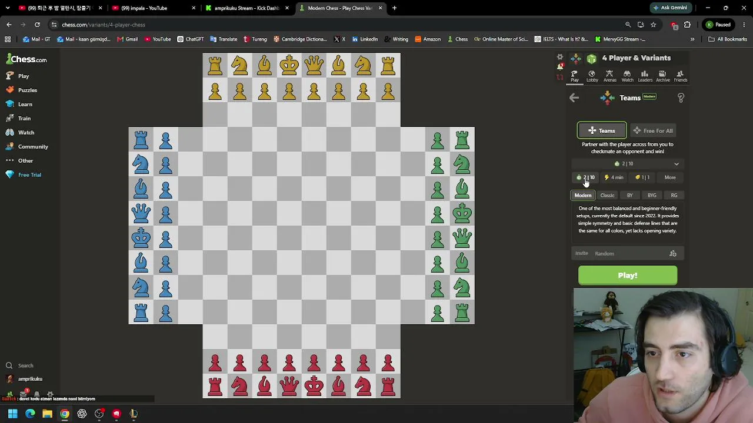The image size is (753, 423).
Task: Switch to amprikuku Stream Kick Dashboard tab
Action: pyautogui.click(x=247, y=8)
